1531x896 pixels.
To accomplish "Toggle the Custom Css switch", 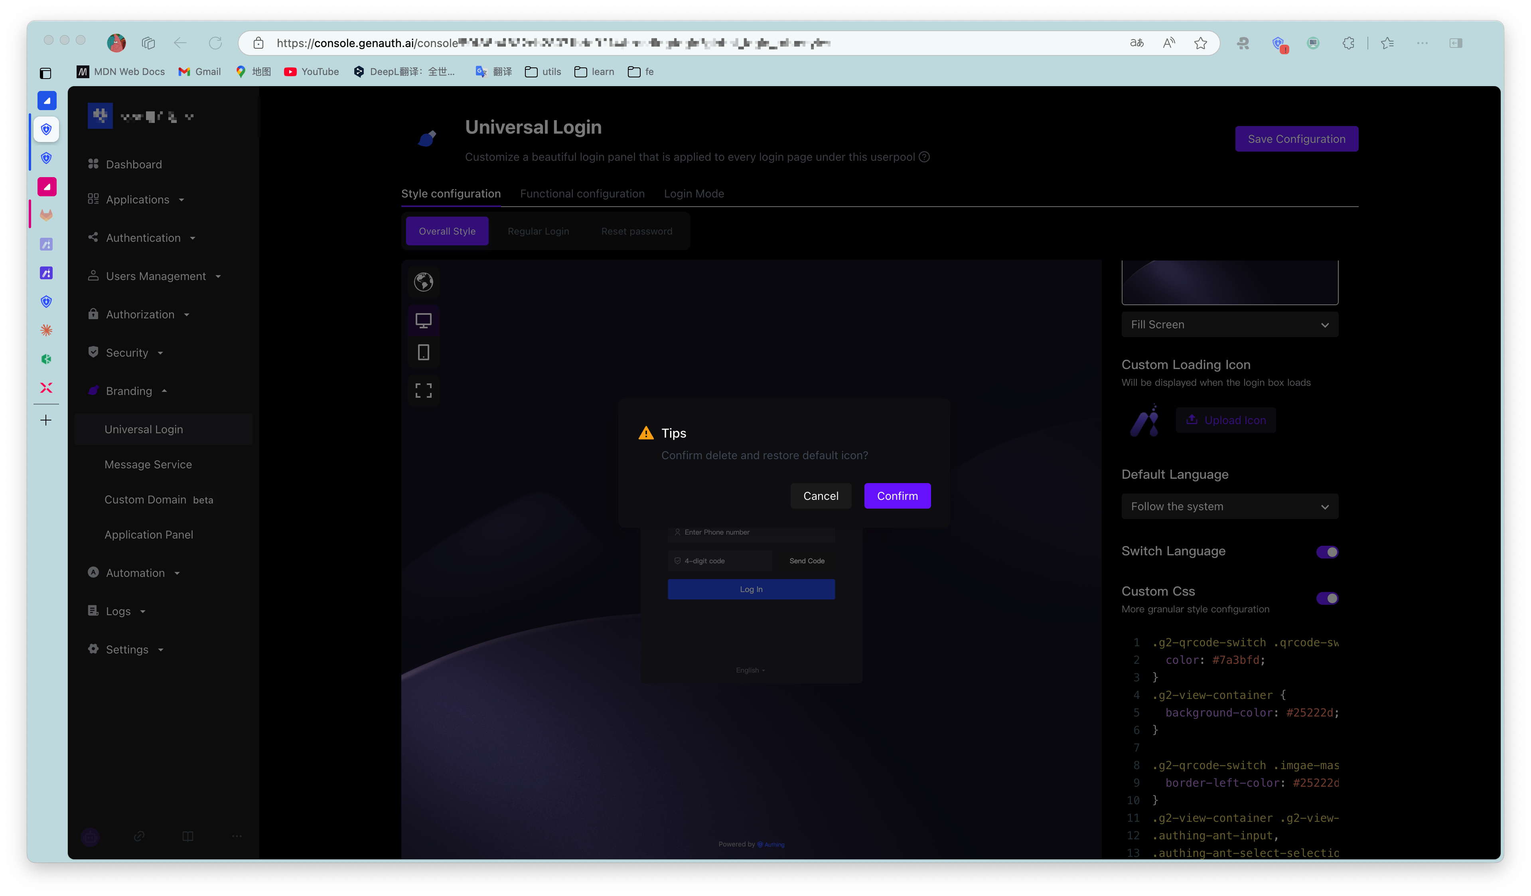I will pyautogui.click(x=1327, y=598).
